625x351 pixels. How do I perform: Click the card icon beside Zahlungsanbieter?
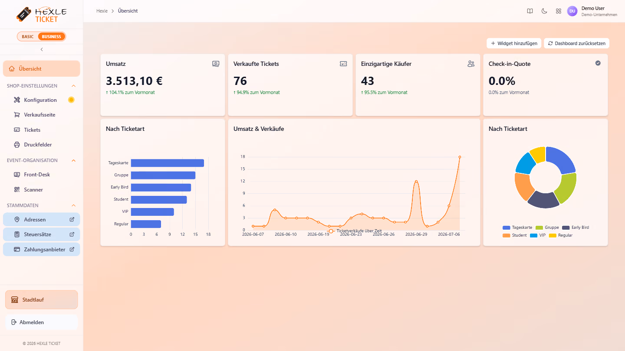(x=17, y=249)
